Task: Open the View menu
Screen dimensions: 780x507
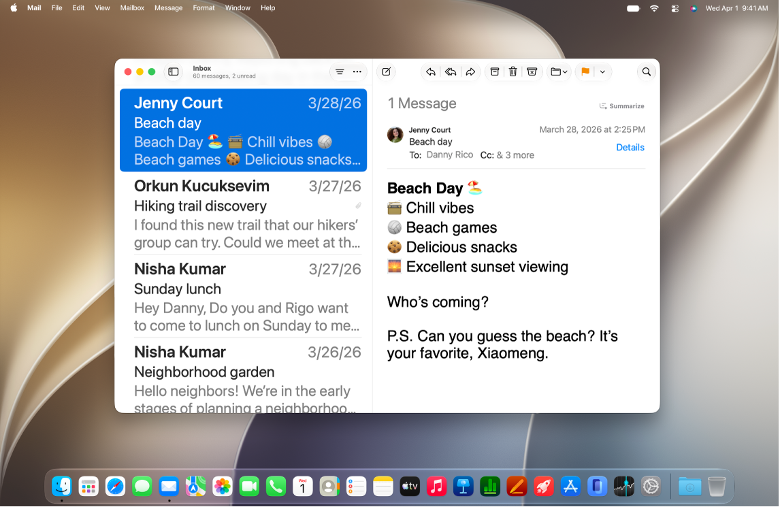Action: point(102,8)
